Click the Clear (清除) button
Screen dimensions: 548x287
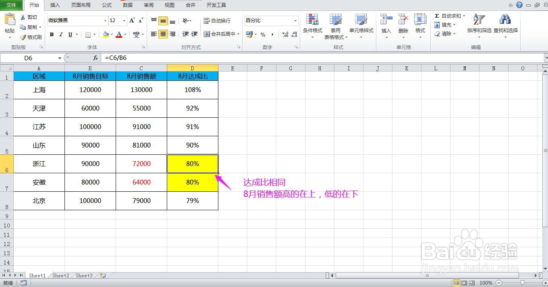coord(445,34)
